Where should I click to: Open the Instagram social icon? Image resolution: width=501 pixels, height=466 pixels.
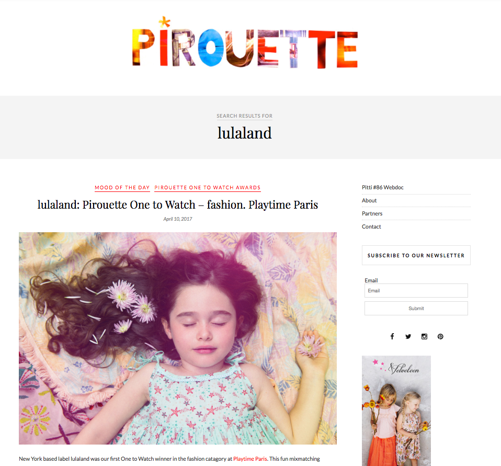pos(424,337)
